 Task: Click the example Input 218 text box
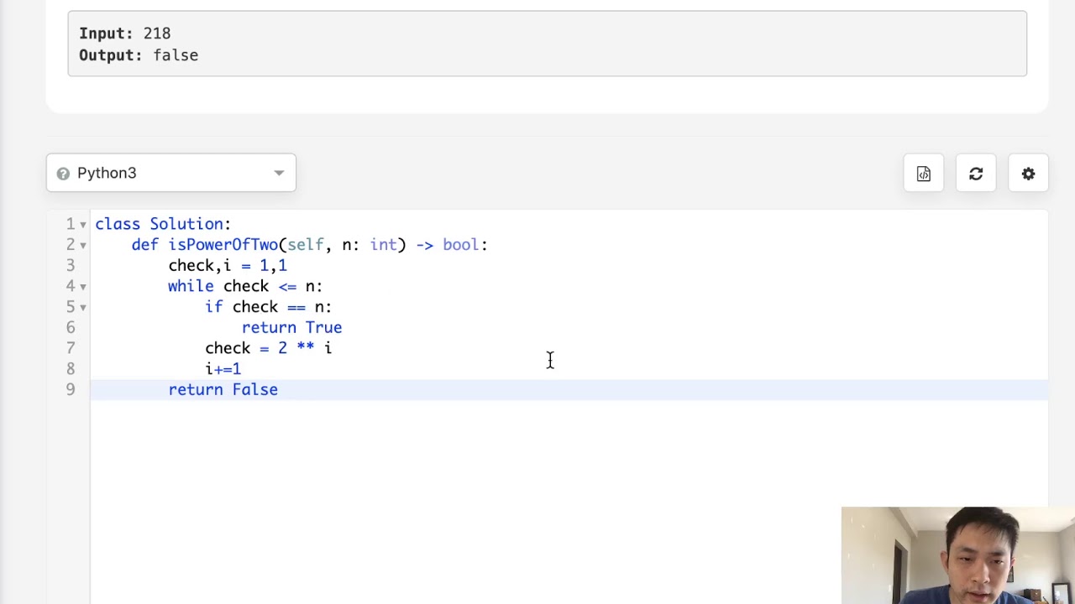pyautogui.click(x=547, y=44)
